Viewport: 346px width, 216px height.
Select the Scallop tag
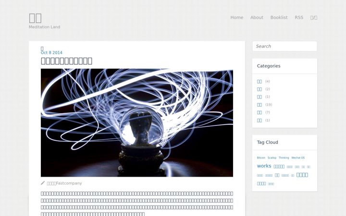(x=272, y=158)
